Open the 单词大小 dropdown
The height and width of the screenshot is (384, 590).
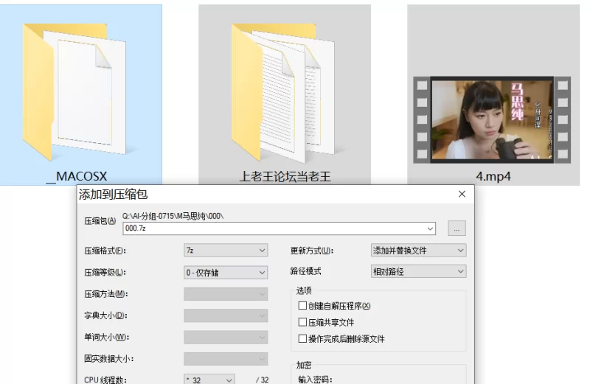pyautogui.click(x=226, y=338)
